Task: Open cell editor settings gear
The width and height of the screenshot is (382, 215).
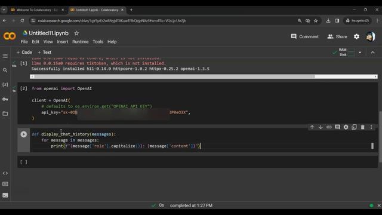Action: coord(346,127)
